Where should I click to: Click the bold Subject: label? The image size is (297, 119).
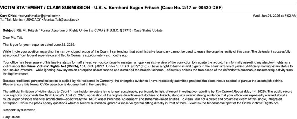9,31
